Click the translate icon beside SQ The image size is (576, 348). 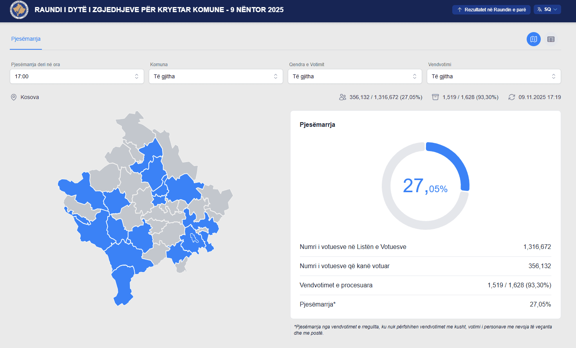coord(540,9)
